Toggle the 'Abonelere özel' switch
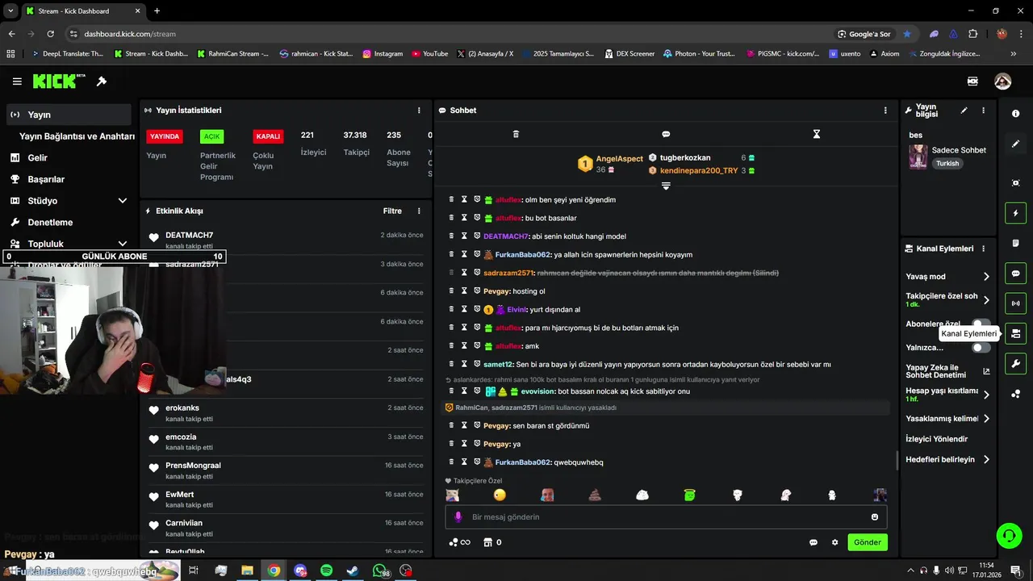 (x=981, y=324)
